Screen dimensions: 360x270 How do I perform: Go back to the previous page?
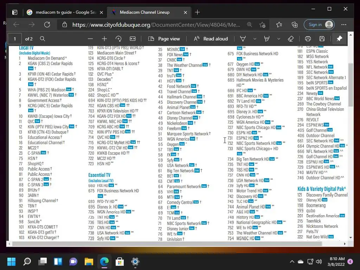pos(16,25)
